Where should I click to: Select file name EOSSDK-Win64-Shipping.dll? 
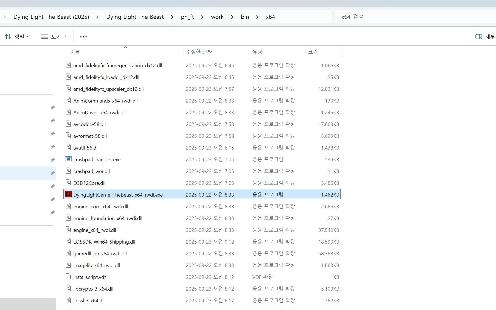click(104, 242)
